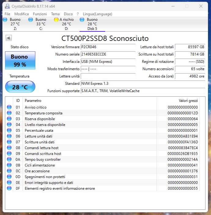Click Scritture su host totali value 7814 GB
Viewport: 211px width, 215px height.
click(x=190, y=54)
